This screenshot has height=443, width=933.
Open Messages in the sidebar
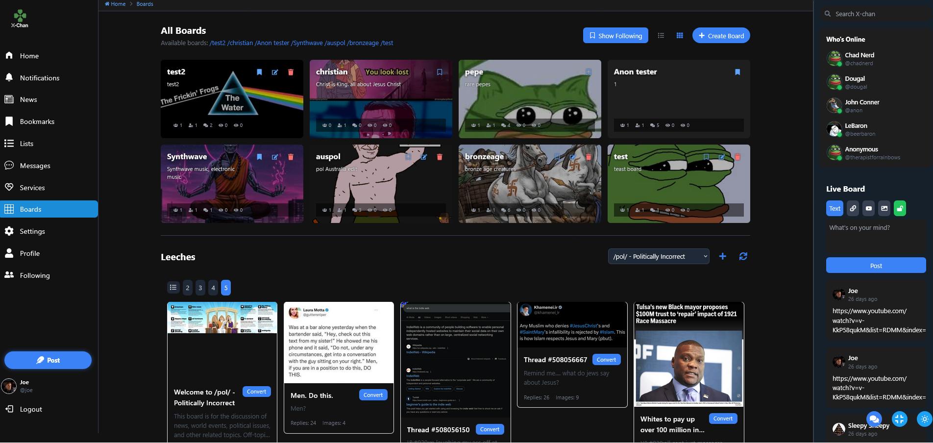pyautogui.click(x=49, y=166)
